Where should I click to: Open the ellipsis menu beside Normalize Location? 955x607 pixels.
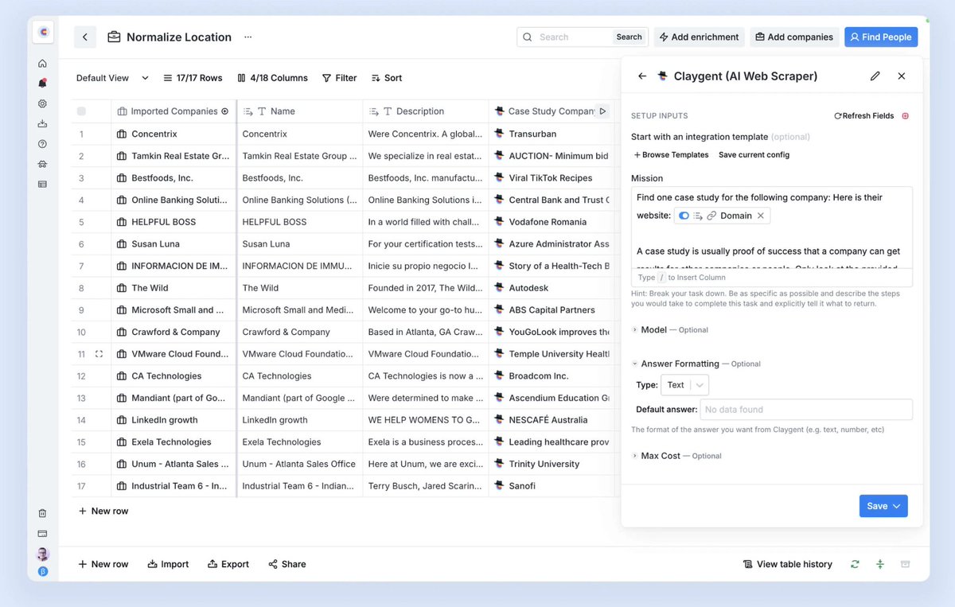[248, 37]
